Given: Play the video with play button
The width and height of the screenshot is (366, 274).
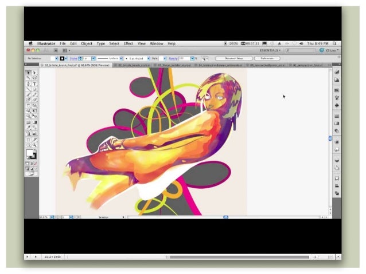Looking at the screenshot, I should tap(36, 257).
